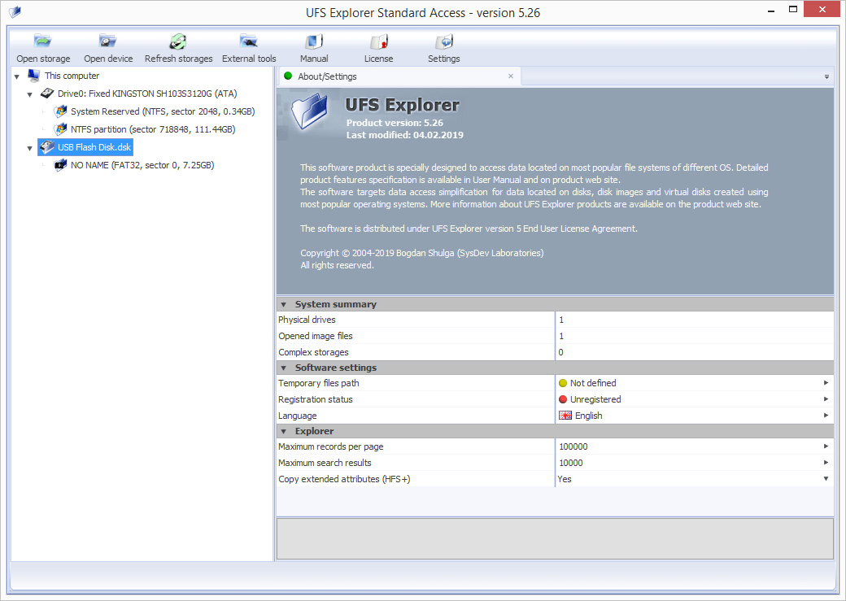Click the UFS Explorer folder logo

tap(310, 111)
